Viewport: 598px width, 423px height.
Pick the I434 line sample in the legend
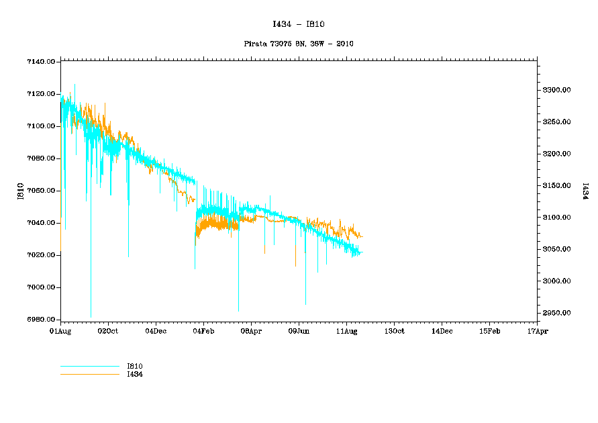pyautogui.click(x=89, y=374)
